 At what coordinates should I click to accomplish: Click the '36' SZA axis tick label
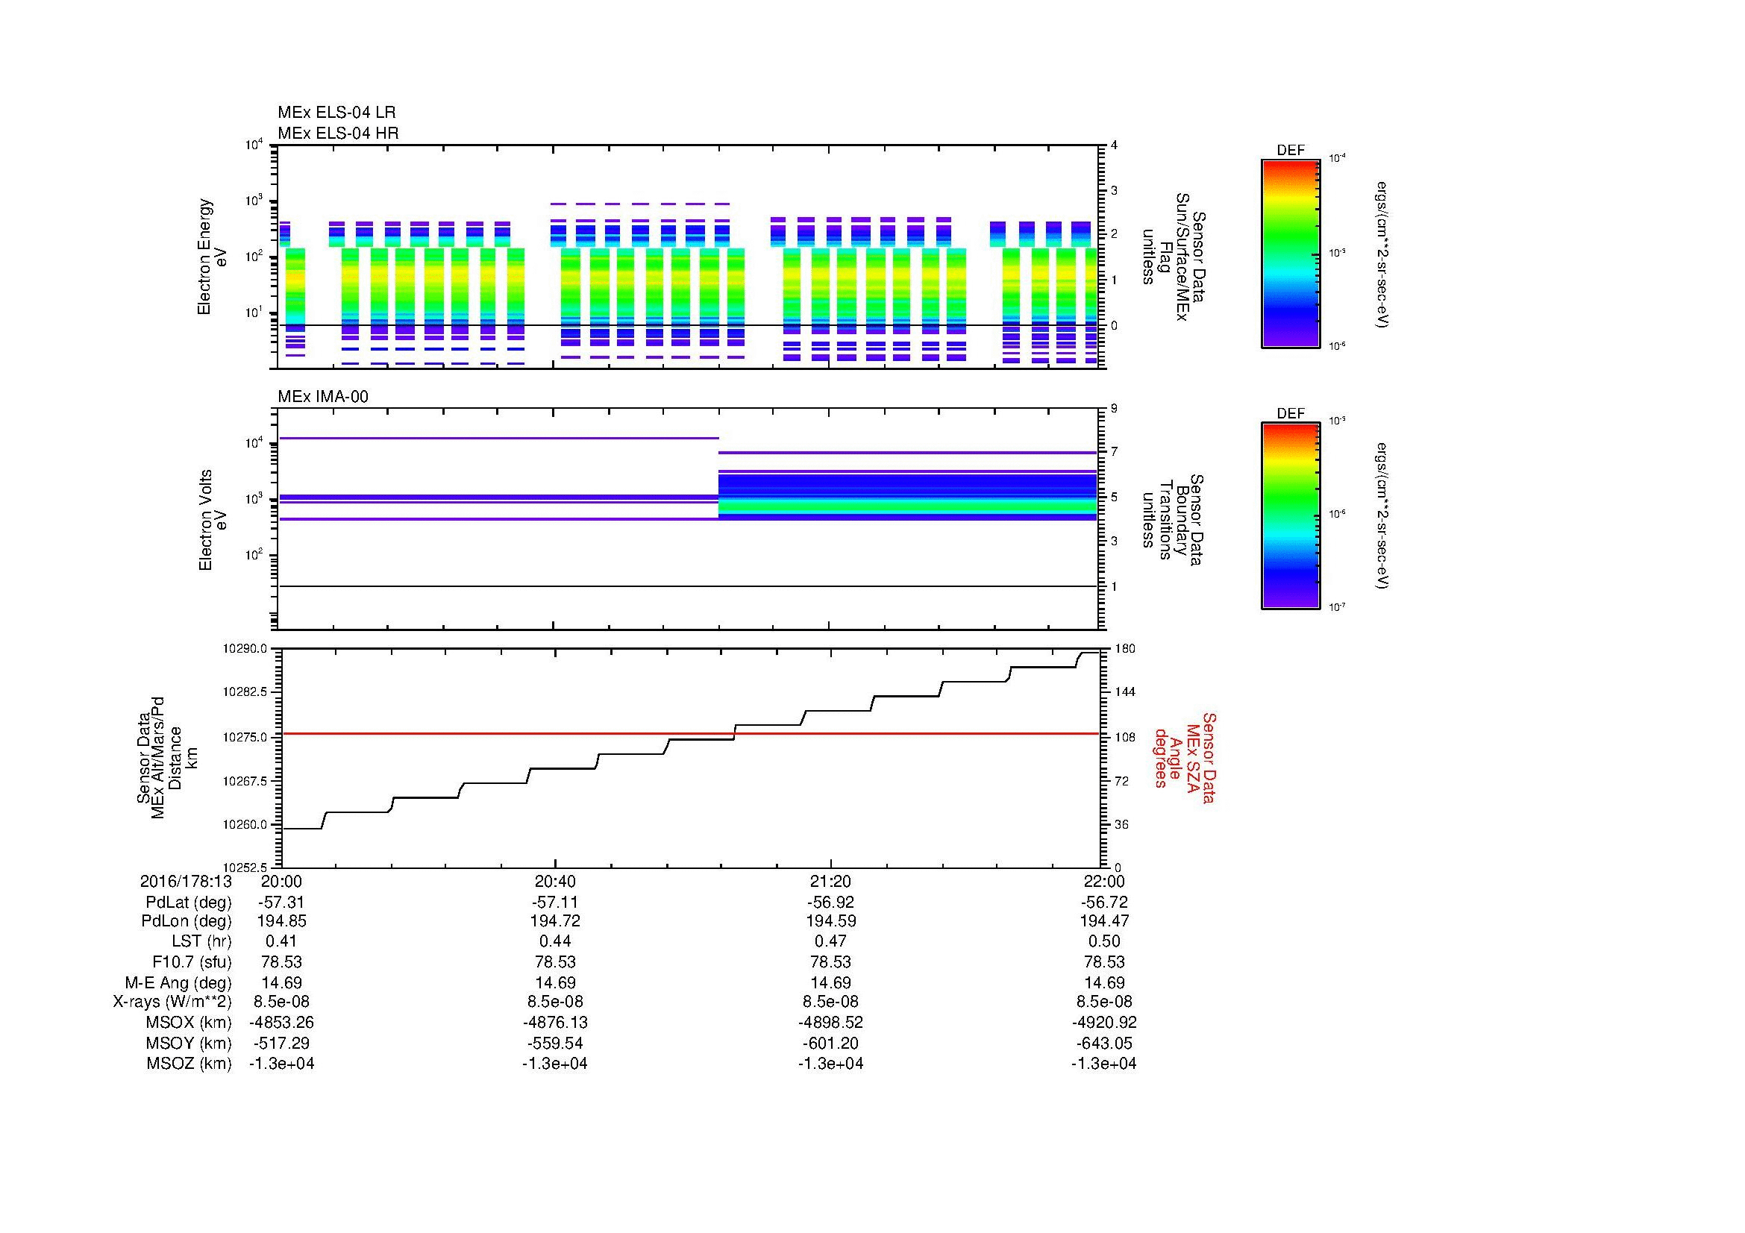(x=1121, y=824)
